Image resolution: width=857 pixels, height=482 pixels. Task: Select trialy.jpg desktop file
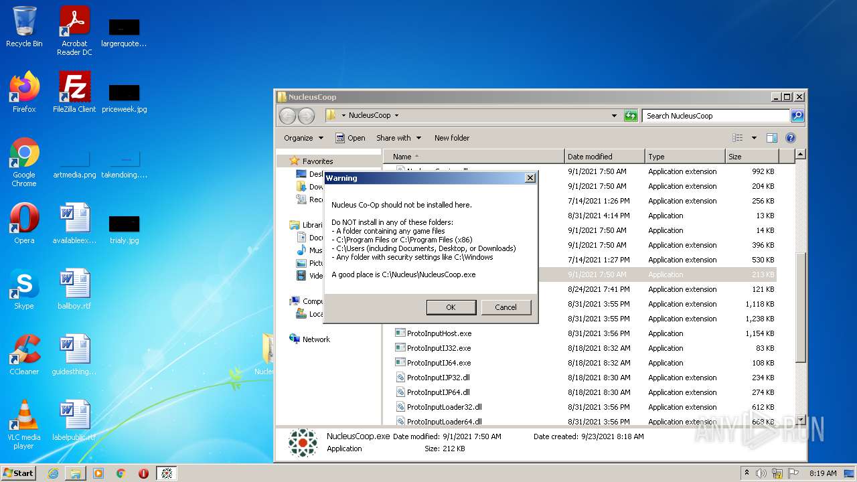(x=125, y=229)
